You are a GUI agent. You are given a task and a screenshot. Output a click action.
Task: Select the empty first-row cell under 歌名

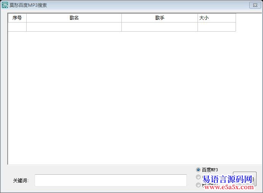tap(74, 27)
